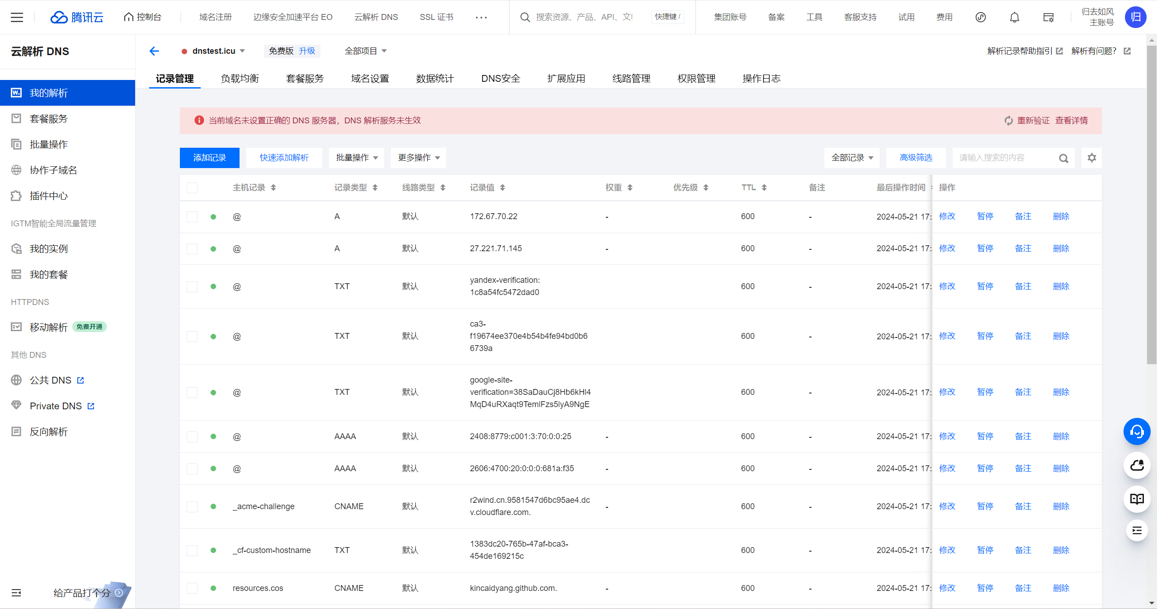Click the back arrow next to dnstest.icu
This screenshot has width=1157, height=609.
(x=154, y=51)
